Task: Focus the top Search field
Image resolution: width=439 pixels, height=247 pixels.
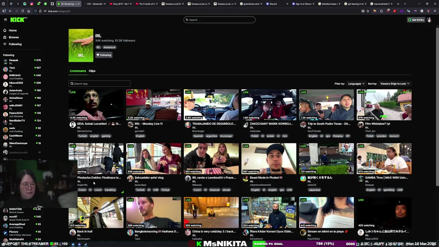Action: tap(219, 20)
